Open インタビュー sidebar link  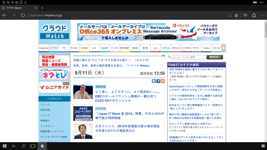47,126
